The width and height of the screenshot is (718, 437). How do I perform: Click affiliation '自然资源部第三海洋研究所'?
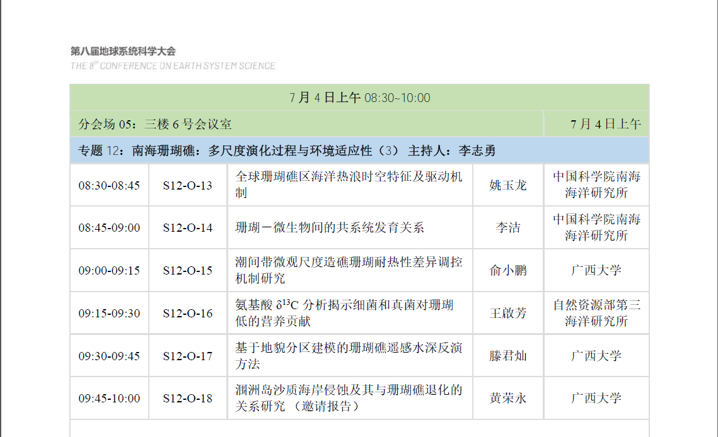click(x=596, y=313)
